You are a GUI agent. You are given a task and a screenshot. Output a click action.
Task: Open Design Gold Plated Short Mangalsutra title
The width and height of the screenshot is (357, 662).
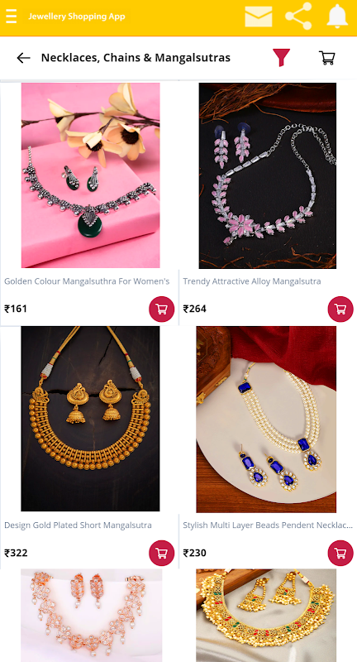(x=78, y=525)
